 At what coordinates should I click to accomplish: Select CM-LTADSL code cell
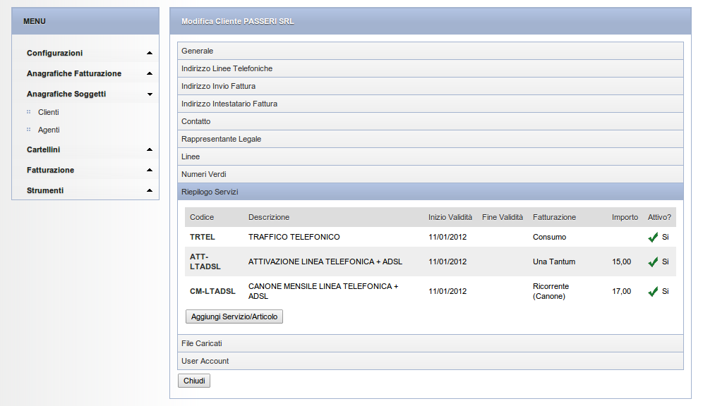coord(212,291)
